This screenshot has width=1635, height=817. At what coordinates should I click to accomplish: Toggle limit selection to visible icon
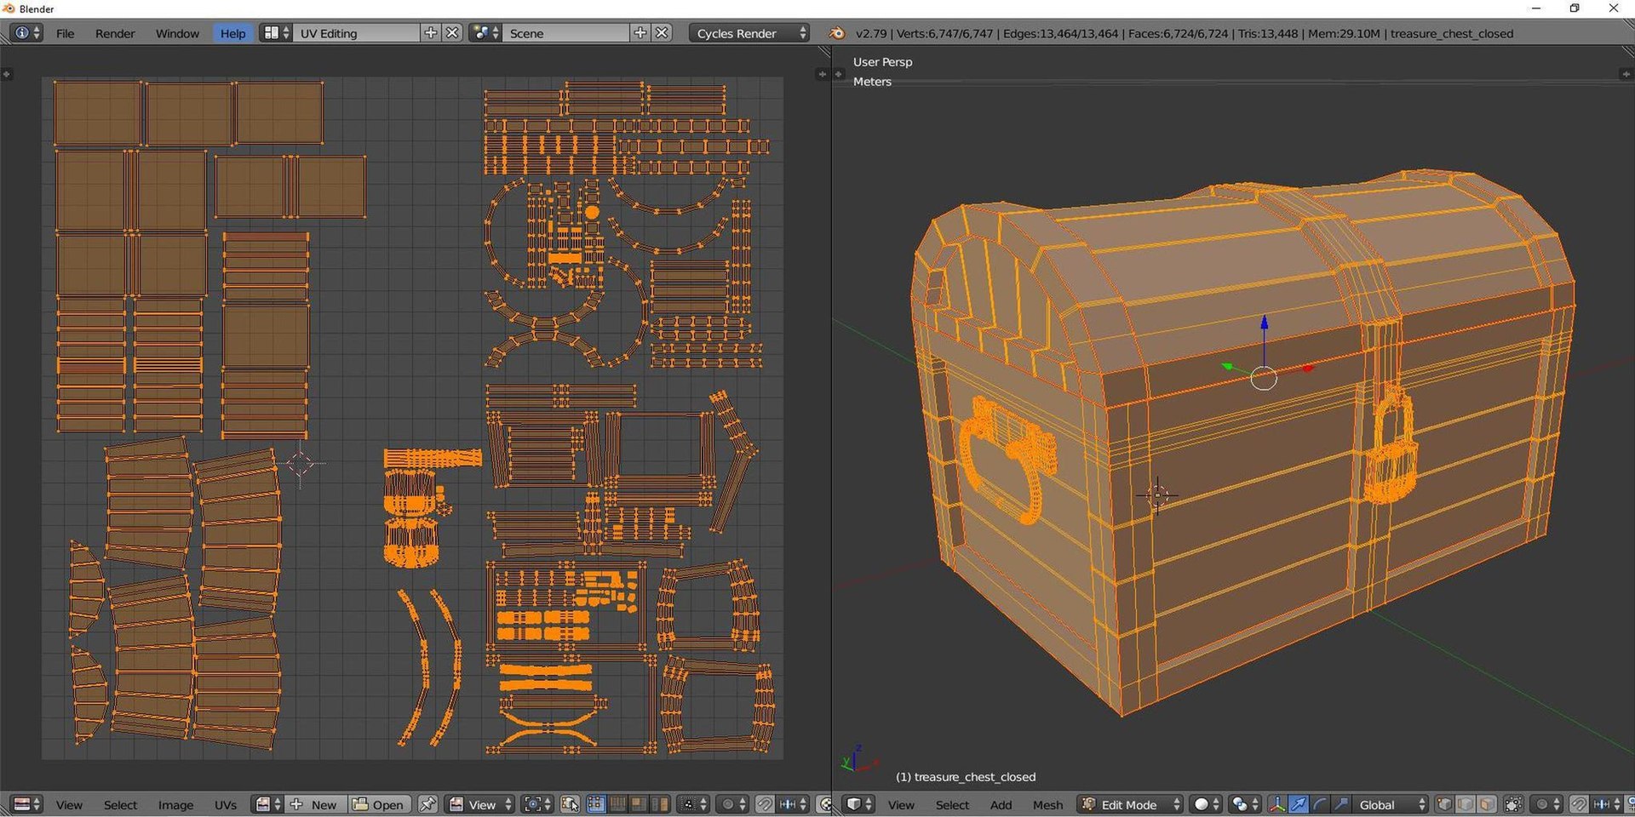[x=1513, y=804]
